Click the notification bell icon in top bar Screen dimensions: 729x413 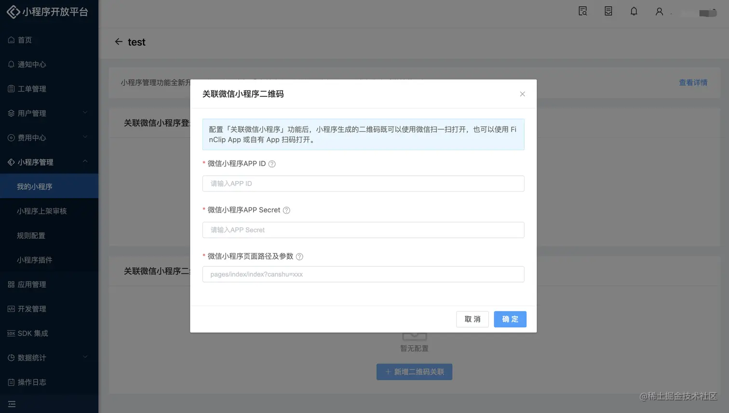(x=634, y=11)
